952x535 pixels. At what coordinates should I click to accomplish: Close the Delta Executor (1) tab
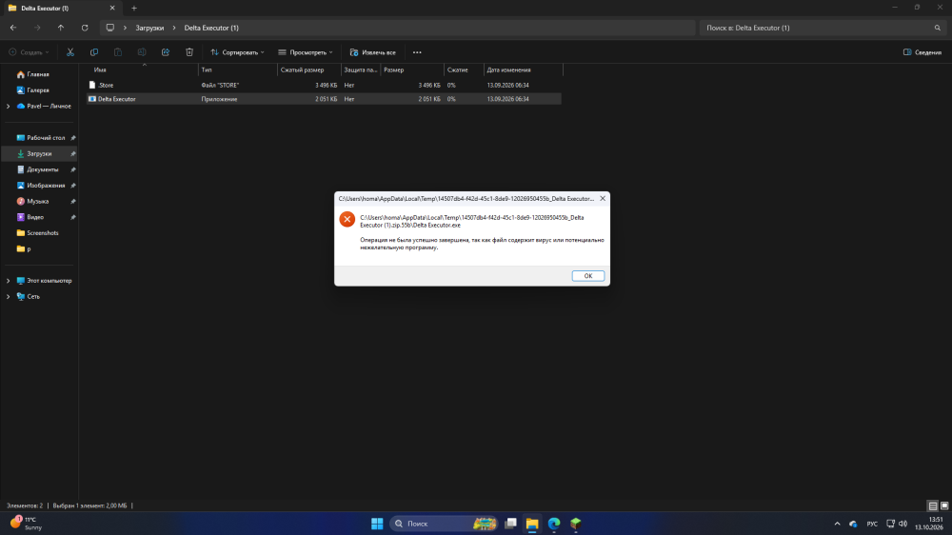[112, 9]
